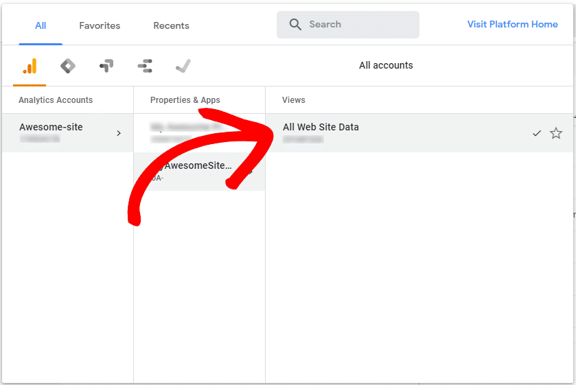The width and height of the screenshot is (576, 385).
Task: Click into the Search field
Action: pos(348,25)
